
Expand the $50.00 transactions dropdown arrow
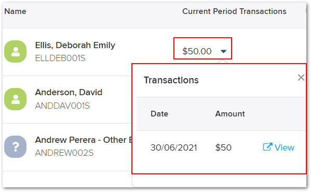click(x=223, y=51)
